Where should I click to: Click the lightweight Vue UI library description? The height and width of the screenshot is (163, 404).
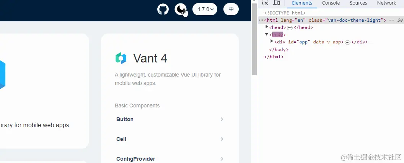coord(168,79)
